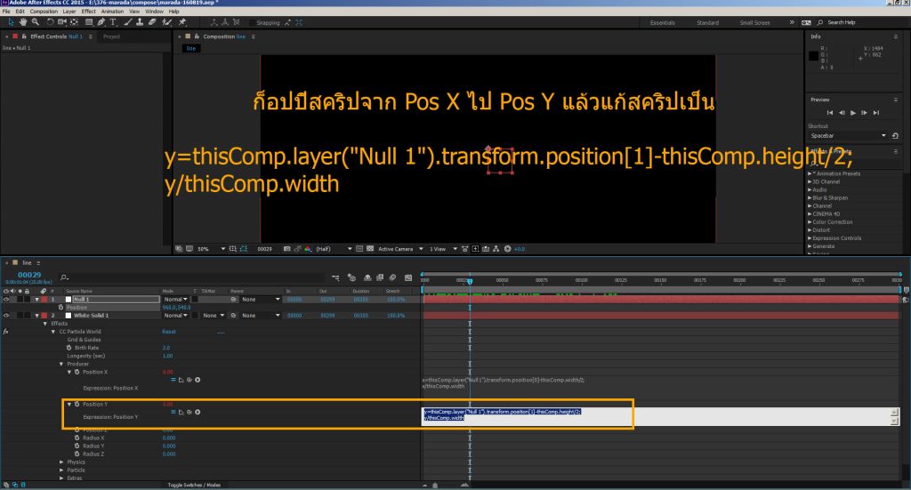The height and width of the screenshot is (490, 911).
Task: Open the 50% magnification dropdown
Action: (206, 249)
